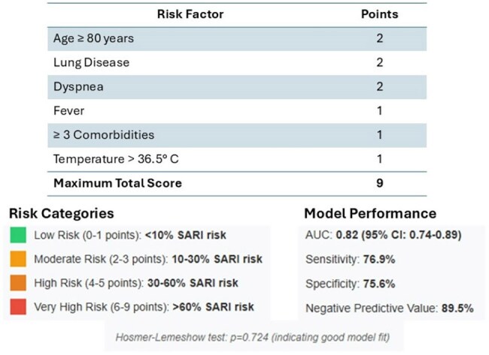The image size is (489, 355).
Task: Click the red Very High Risk square
Action: pos(18,307)
